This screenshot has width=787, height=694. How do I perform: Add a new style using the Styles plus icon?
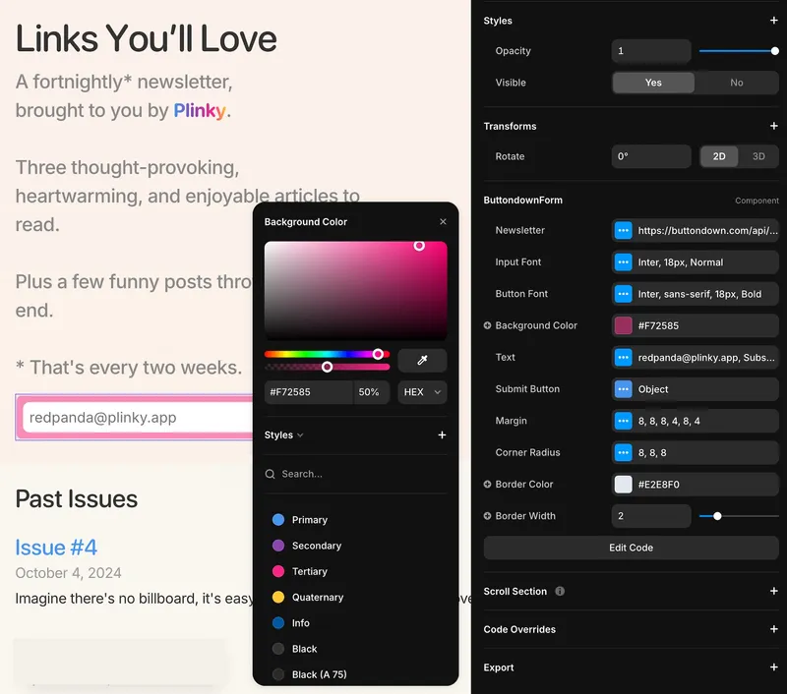773,20
